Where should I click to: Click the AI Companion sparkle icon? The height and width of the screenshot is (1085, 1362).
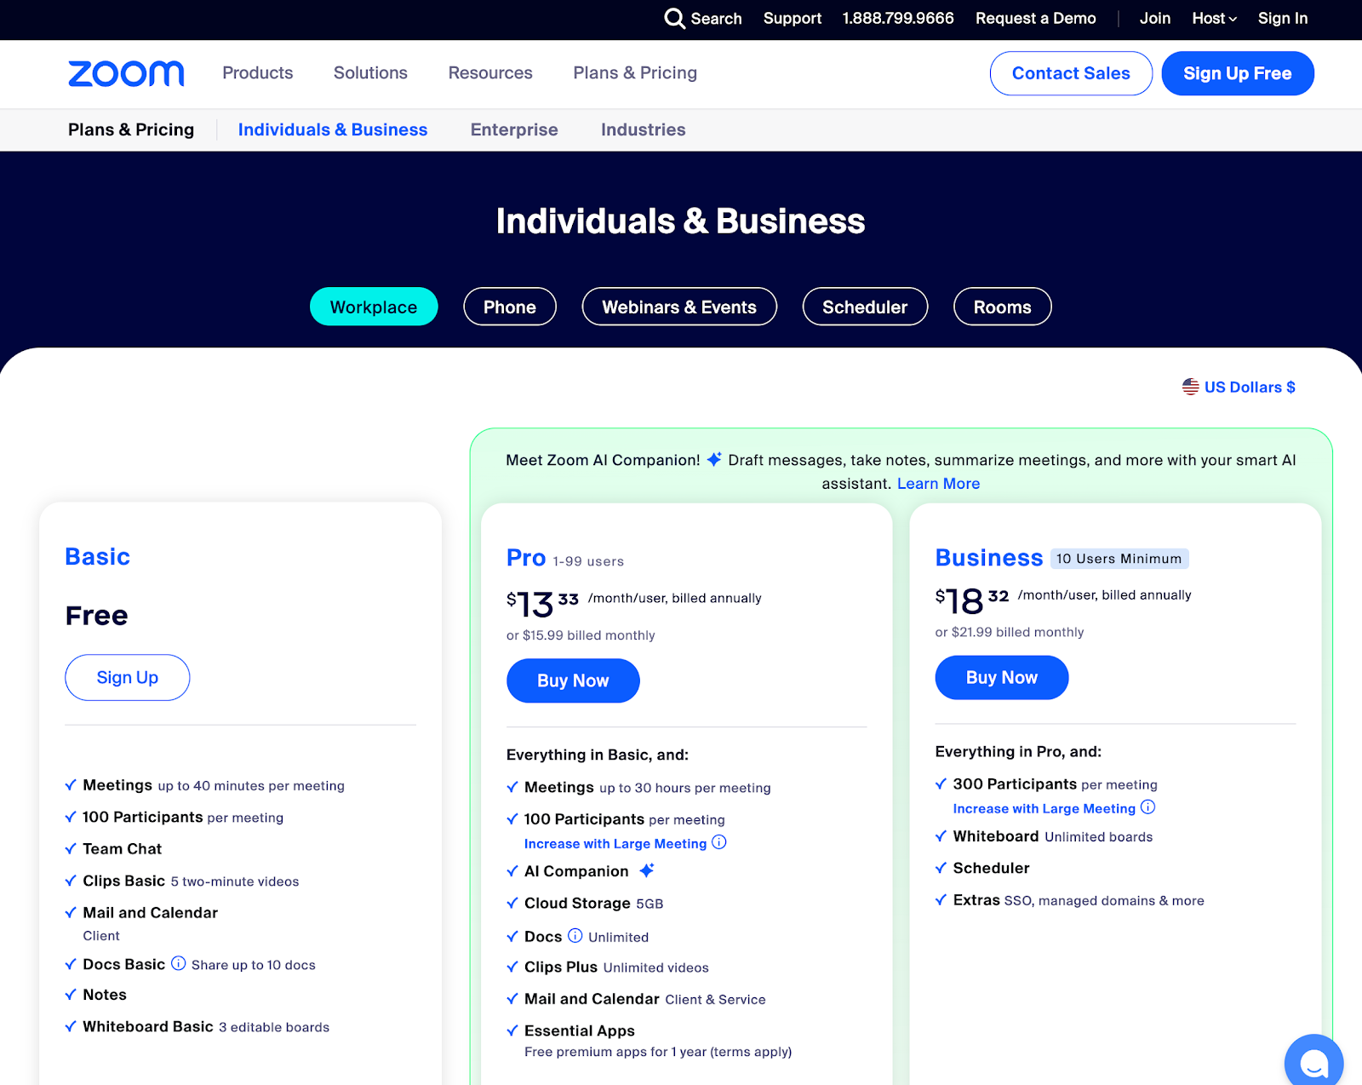coord(647,870)
